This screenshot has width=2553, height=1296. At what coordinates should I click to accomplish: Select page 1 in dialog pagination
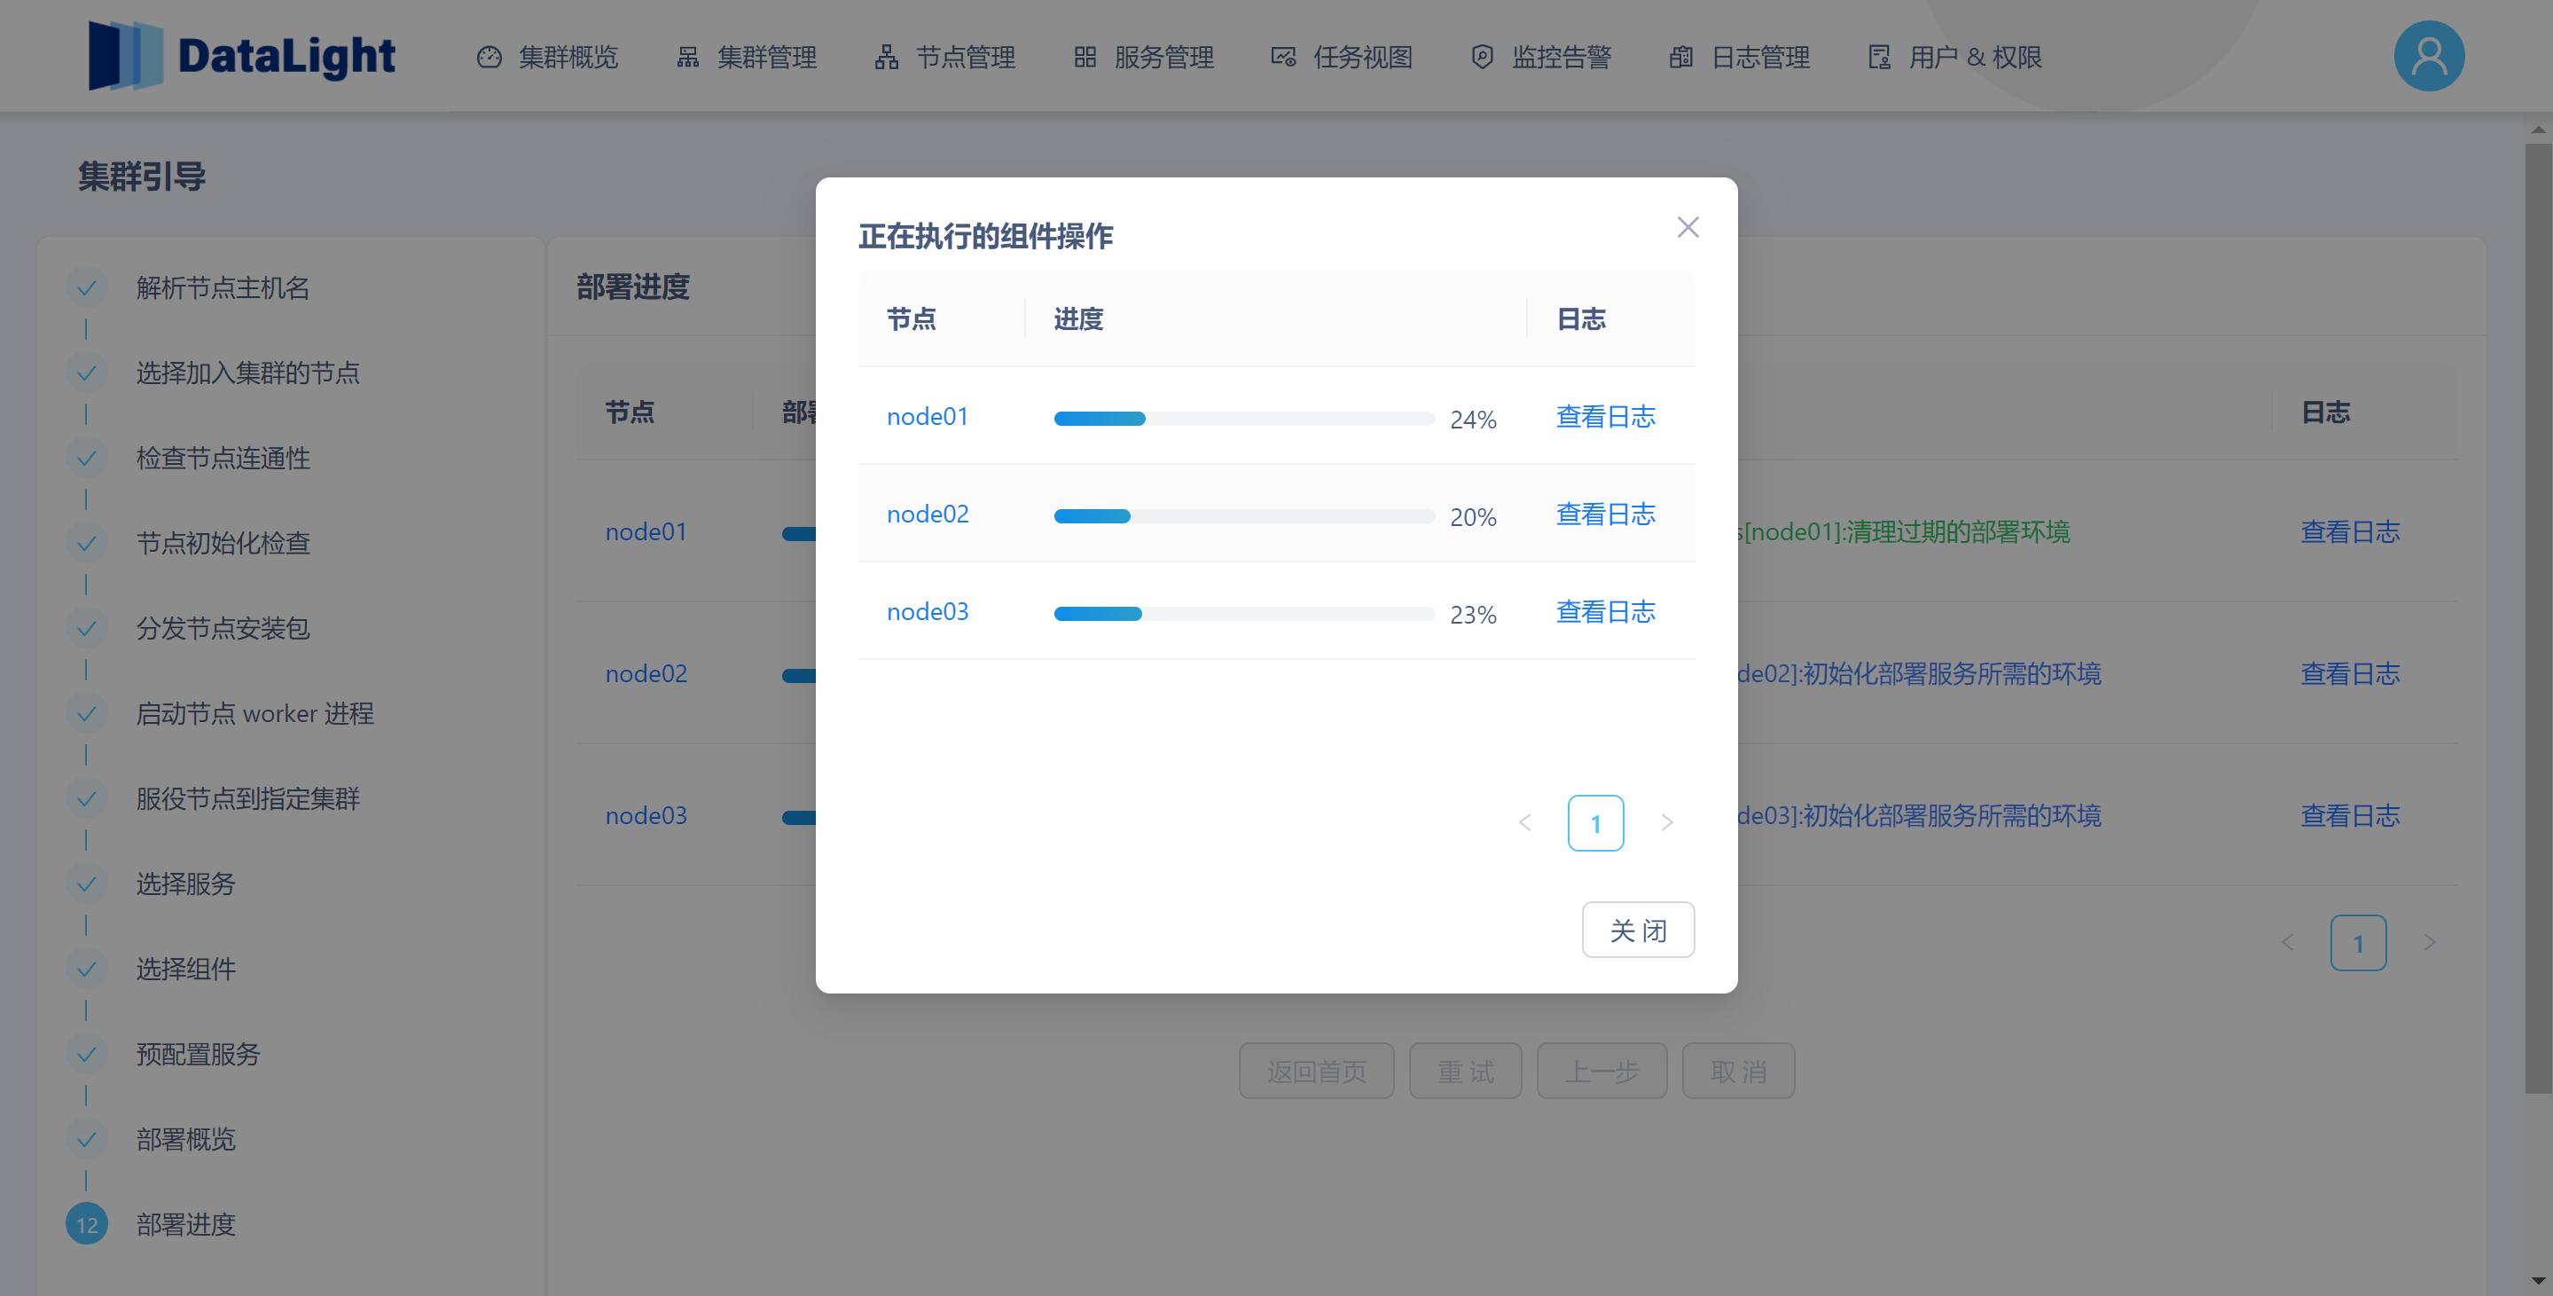coord(1595,823)
